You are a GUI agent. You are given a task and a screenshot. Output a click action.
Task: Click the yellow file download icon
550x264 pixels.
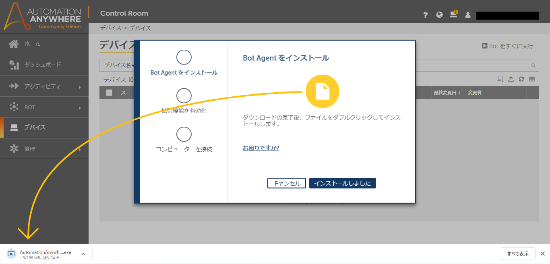[322, 91]
